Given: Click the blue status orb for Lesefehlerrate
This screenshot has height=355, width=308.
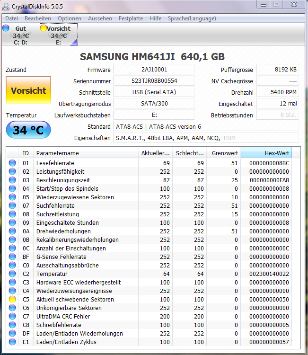Looking at the screenshot, I should [x=12, y=163].
